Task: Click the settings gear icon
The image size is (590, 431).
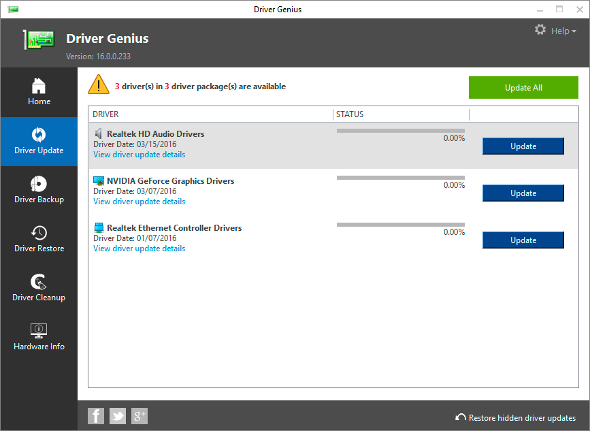Action: [540, 30]
